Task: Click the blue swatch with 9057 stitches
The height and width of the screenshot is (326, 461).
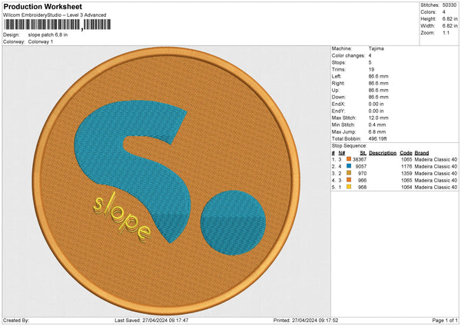Action: (348, 166)
